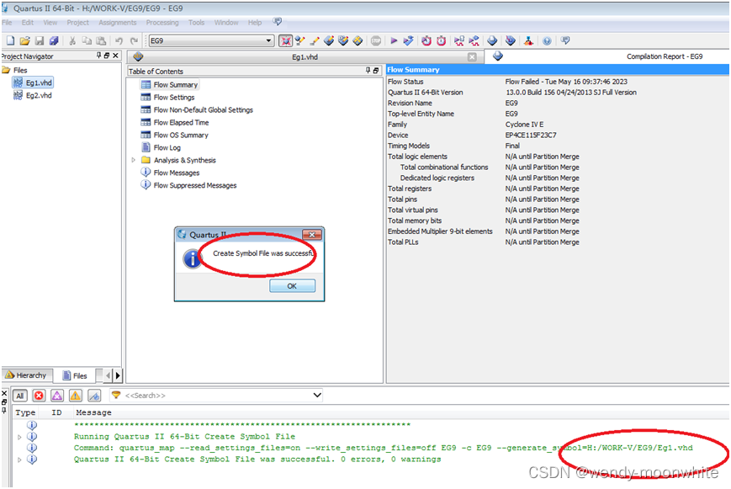
Task: Click the Undo arrow icon
Action: click(x=119, y=41)
